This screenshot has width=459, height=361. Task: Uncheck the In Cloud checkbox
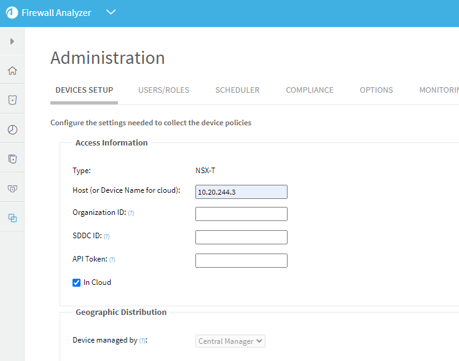click(x=77, y=283)
